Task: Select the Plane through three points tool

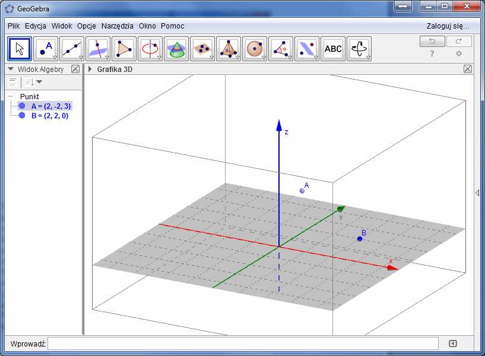Action: click(202, 49)
